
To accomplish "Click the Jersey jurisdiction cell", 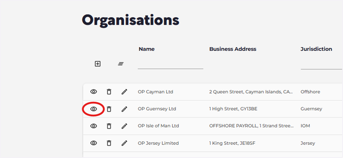I will pos(308,143).
